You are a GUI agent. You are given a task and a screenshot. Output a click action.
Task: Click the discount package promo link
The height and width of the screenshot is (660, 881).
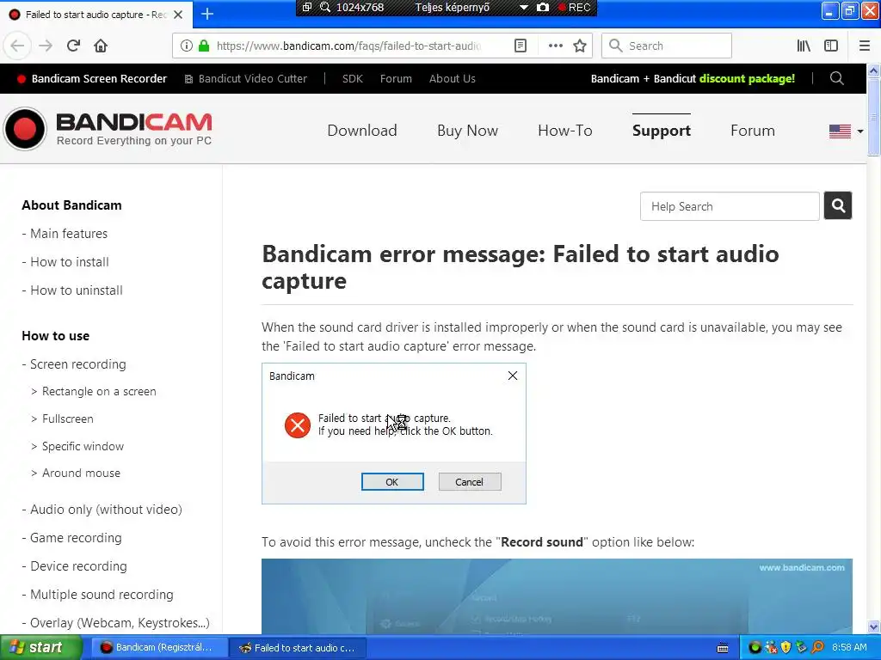coord(693,78)
